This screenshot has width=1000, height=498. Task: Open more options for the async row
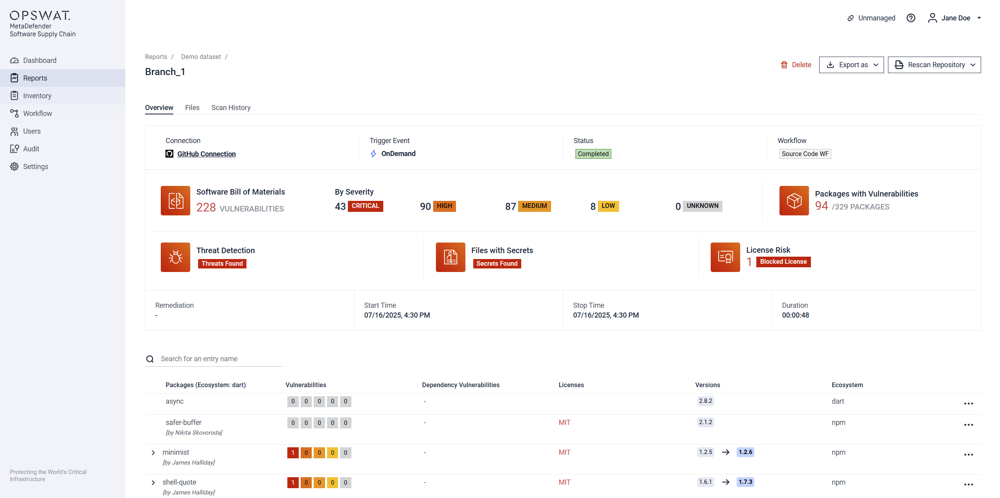click(969, 404)
